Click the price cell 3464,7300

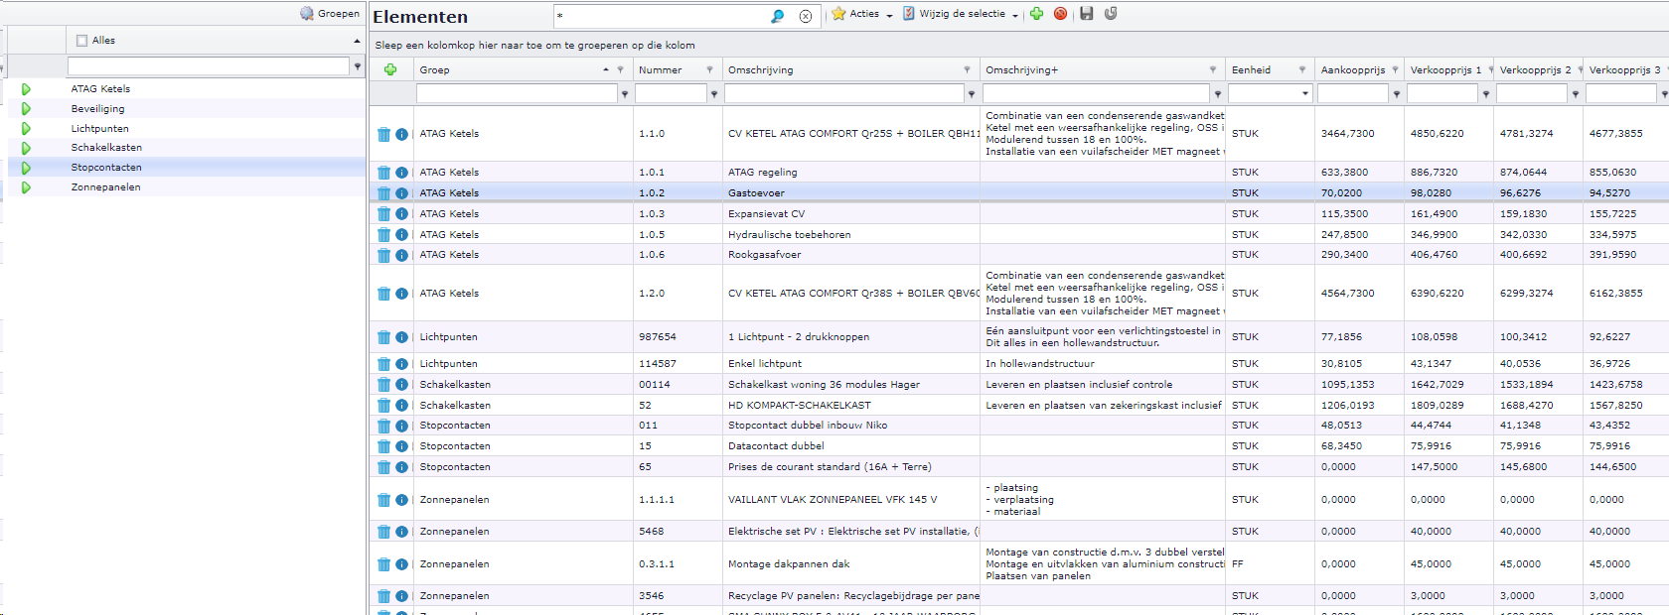click(x=1359, y=134)
